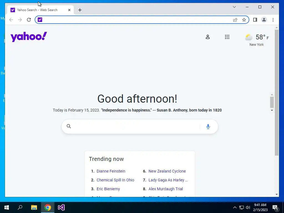This screenshot has height=213, width=284.
Task: Click the Yahoo favicon in address bar
Action: coord(40,20)
